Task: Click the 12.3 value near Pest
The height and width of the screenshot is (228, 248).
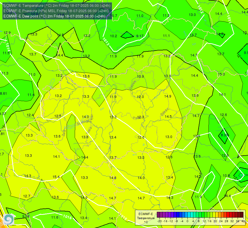Action: tap(141, 117)
